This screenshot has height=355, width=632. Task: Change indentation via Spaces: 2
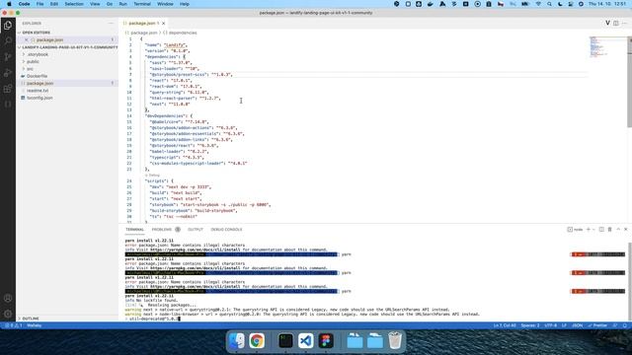[530, 325]
